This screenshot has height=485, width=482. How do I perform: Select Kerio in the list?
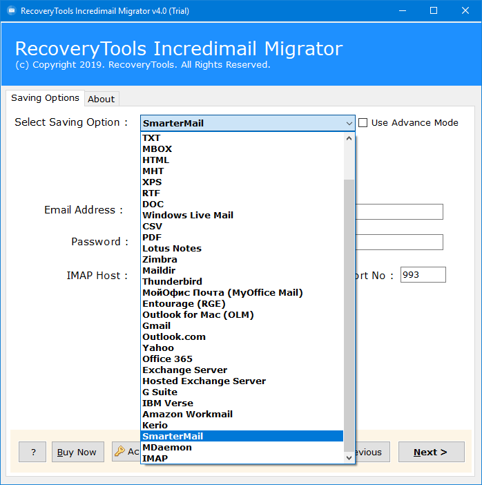click(x=242, y=425)
